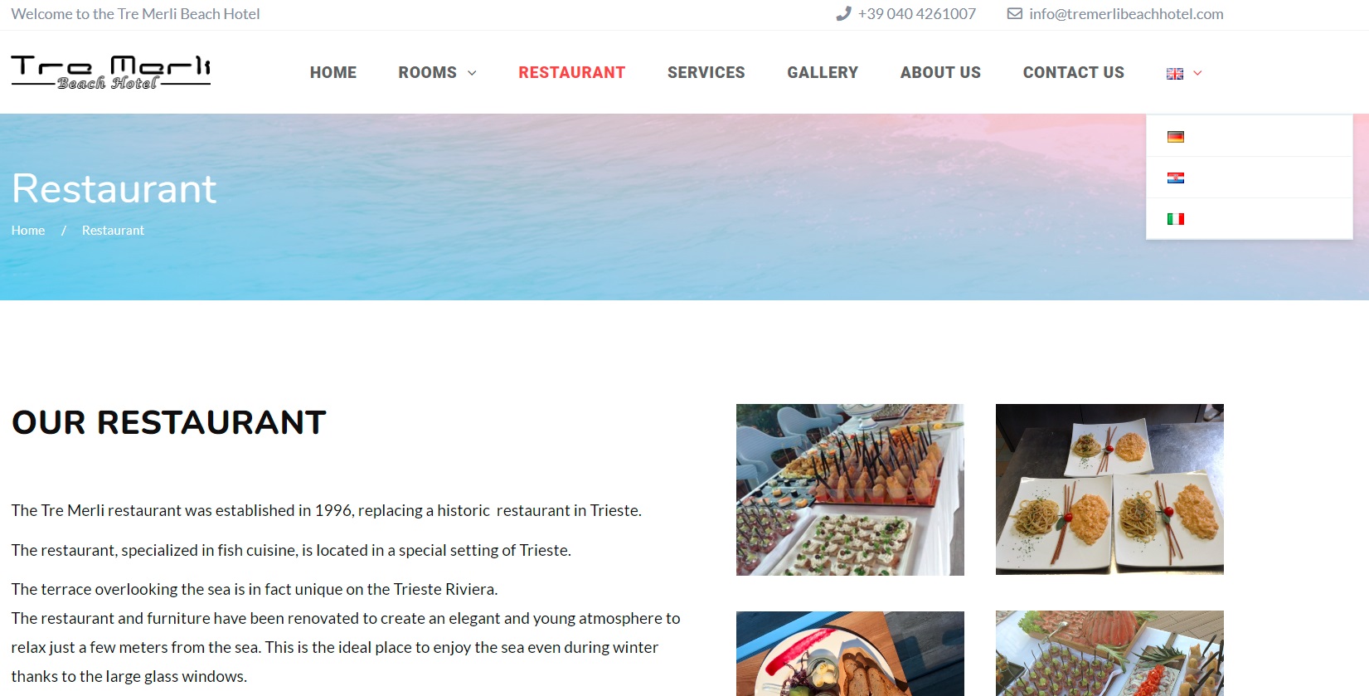Open the buffet canapés table photo

[850, 489]
